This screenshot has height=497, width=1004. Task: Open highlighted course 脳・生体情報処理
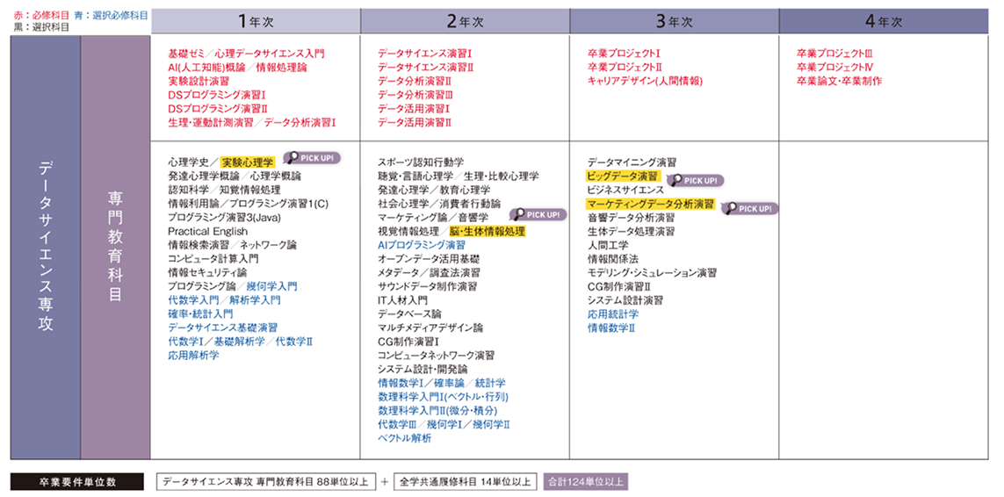(x=488, y=231)
